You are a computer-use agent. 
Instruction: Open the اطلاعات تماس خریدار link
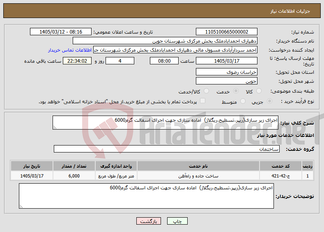pyautogui.click(x=70, y=50)
